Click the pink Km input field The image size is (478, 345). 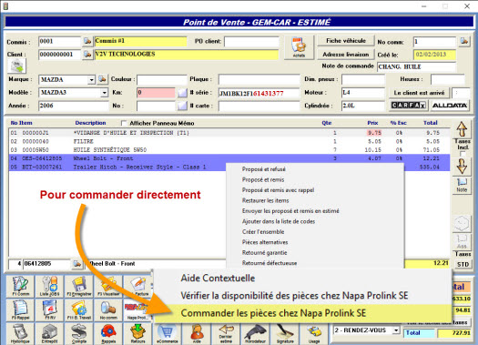[x=156, y=93]
